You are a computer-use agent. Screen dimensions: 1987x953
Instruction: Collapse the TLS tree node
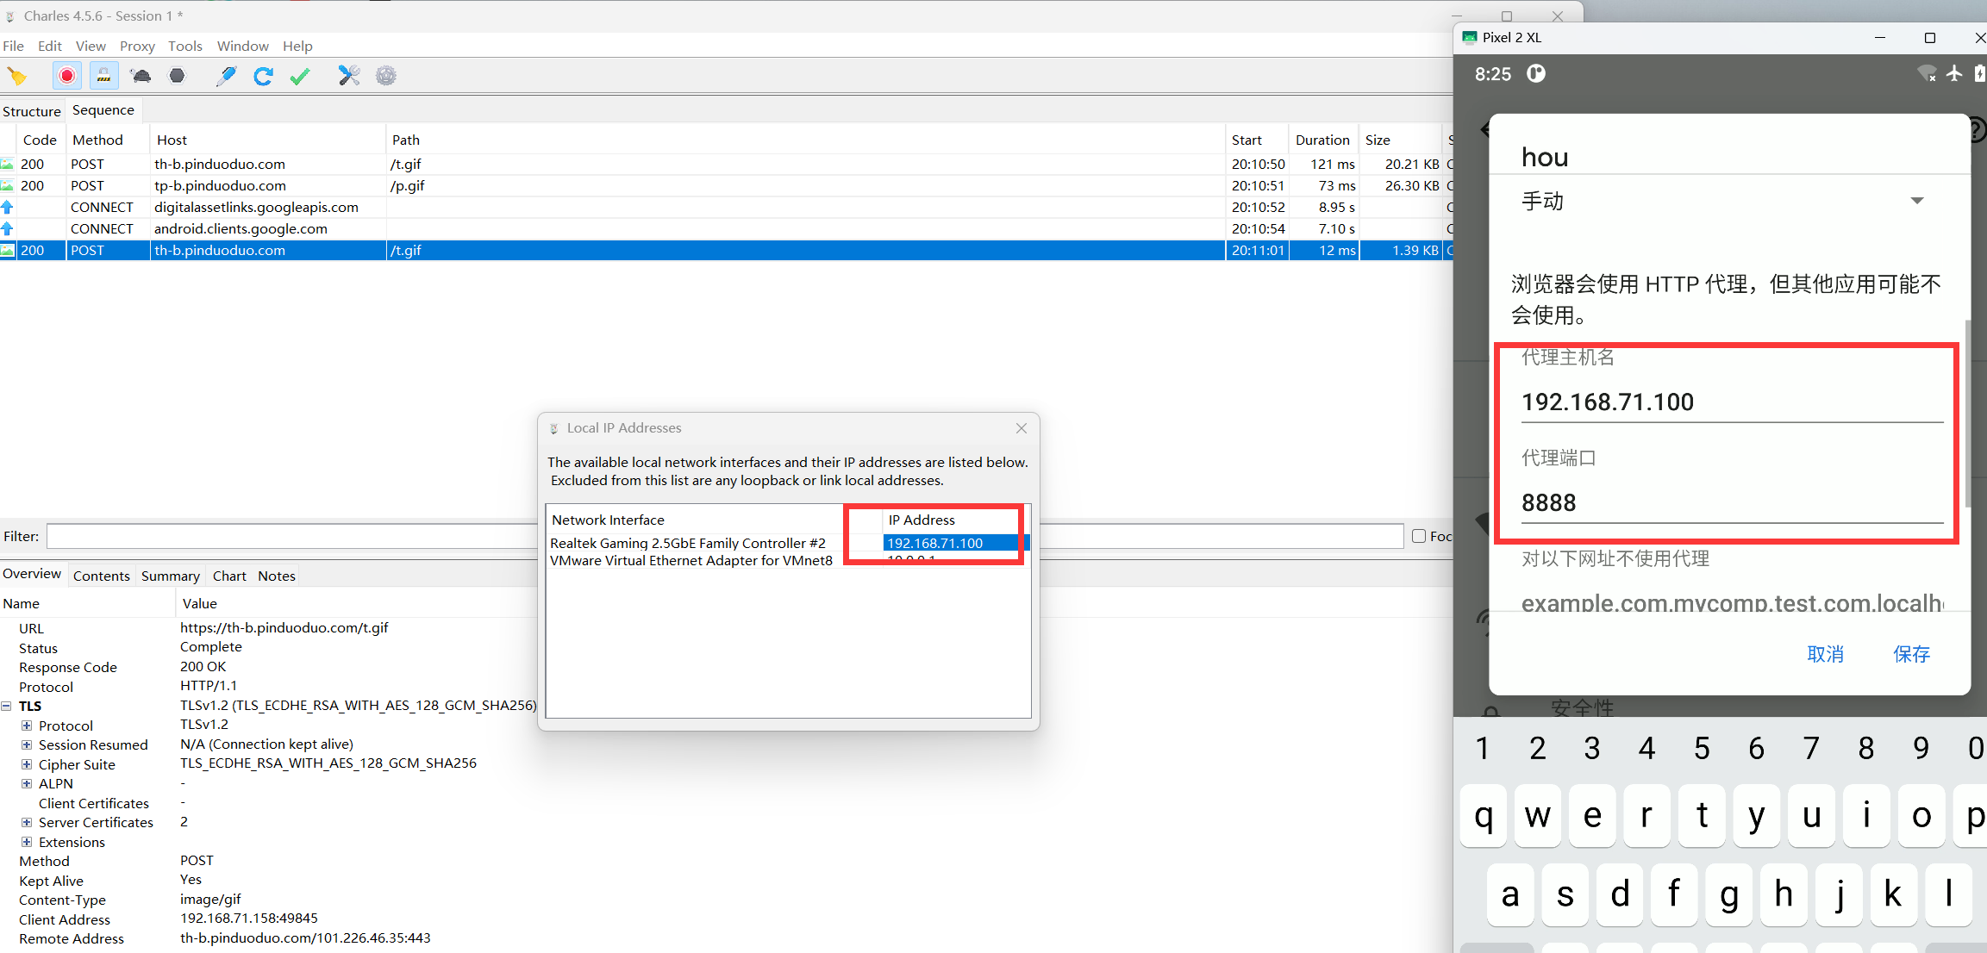(x=7, y=706)
